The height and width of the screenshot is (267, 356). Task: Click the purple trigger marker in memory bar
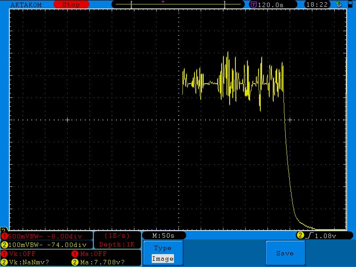coord(163,2)
